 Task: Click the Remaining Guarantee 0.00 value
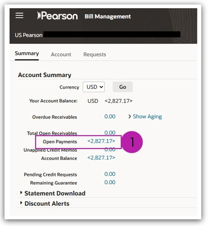(110, 182)
